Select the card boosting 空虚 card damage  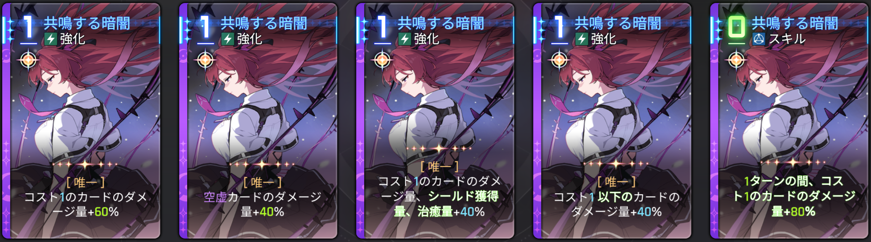click(x=259, y=121)
